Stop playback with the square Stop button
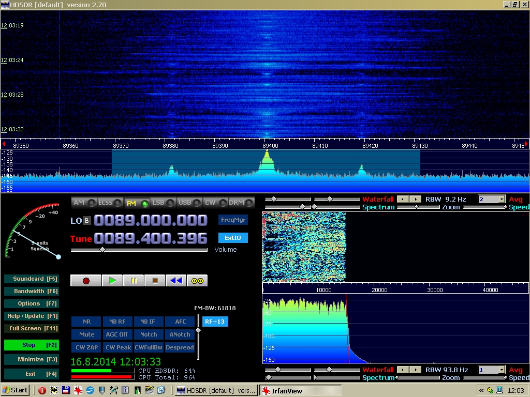Image resolution: width=530 pixels, height=397 pixels. (155, 281)
